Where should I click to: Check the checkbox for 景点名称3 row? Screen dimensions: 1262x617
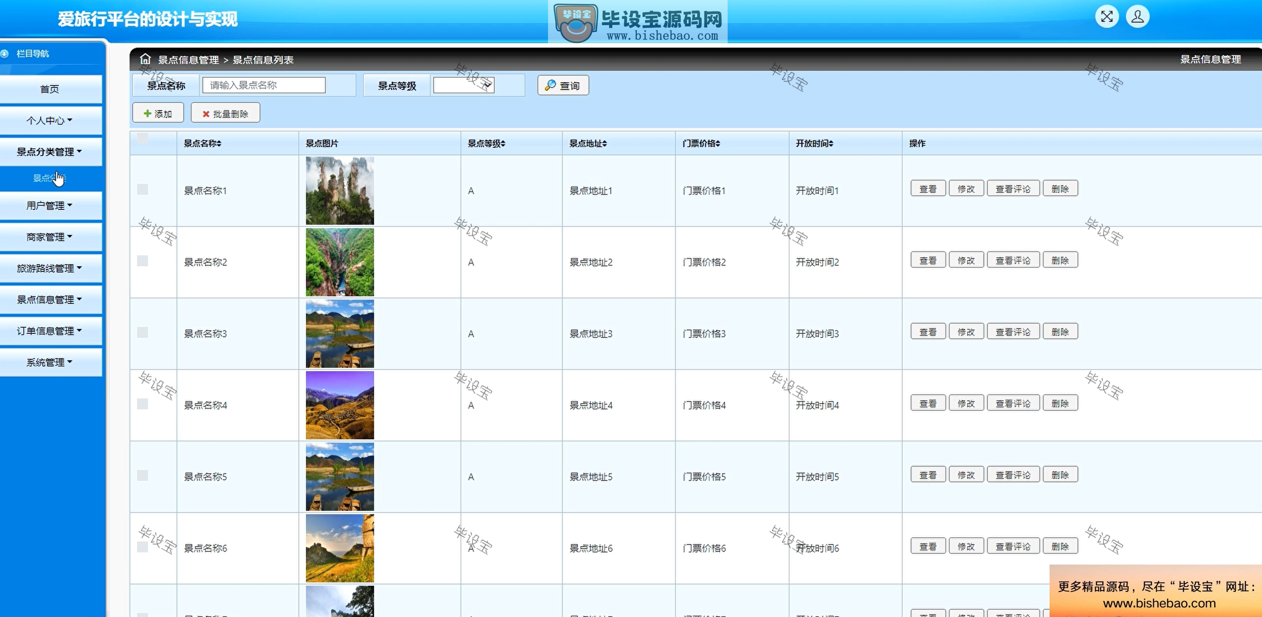click(143, 332)
